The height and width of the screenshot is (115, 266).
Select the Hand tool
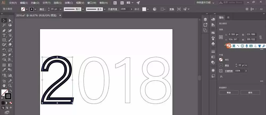tap(4, 85)
